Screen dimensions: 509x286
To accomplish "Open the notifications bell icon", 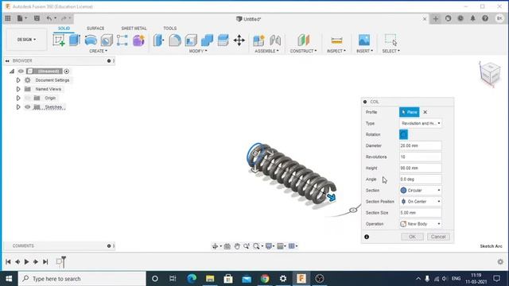I will point(473,18).
